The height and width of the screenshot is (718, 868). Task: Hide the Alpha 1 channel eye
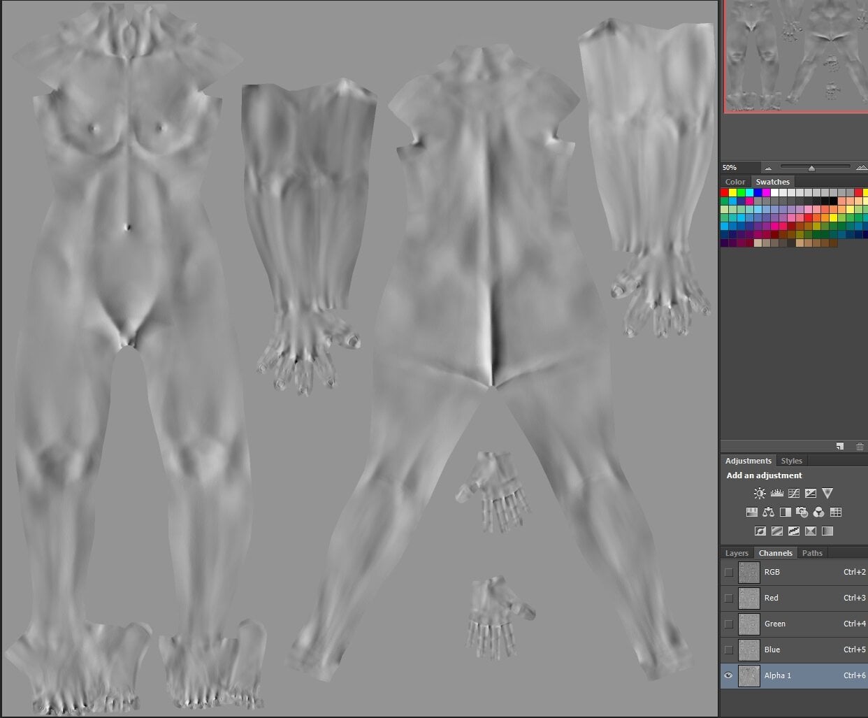[729, 675]
